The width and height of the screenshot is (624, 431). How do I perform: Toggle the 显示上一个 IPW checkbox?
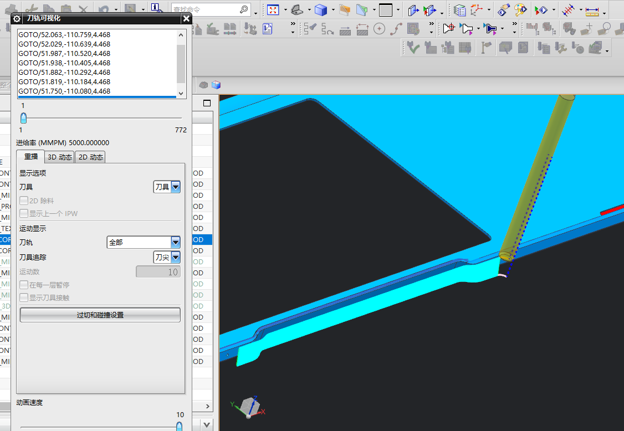point(24,213)
